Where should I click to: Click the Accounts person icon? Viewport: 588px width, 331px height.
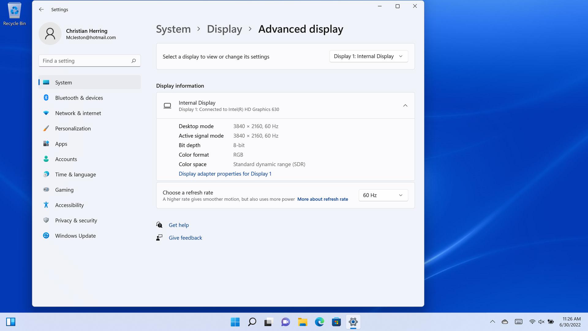point(46,159)
